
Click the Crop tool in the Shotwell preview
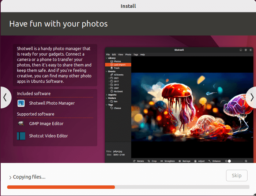point(152,161)
